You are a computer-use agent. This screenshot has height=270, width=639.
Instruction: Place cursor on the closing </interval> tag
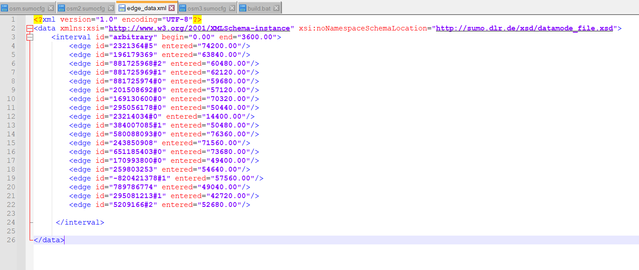pos(80,222)
